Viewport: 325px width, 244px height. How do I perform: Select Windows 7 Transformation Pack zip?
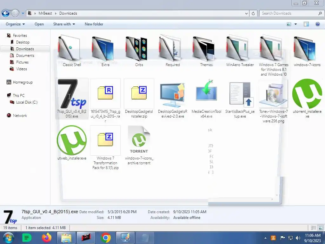click(x=105, y=148)
